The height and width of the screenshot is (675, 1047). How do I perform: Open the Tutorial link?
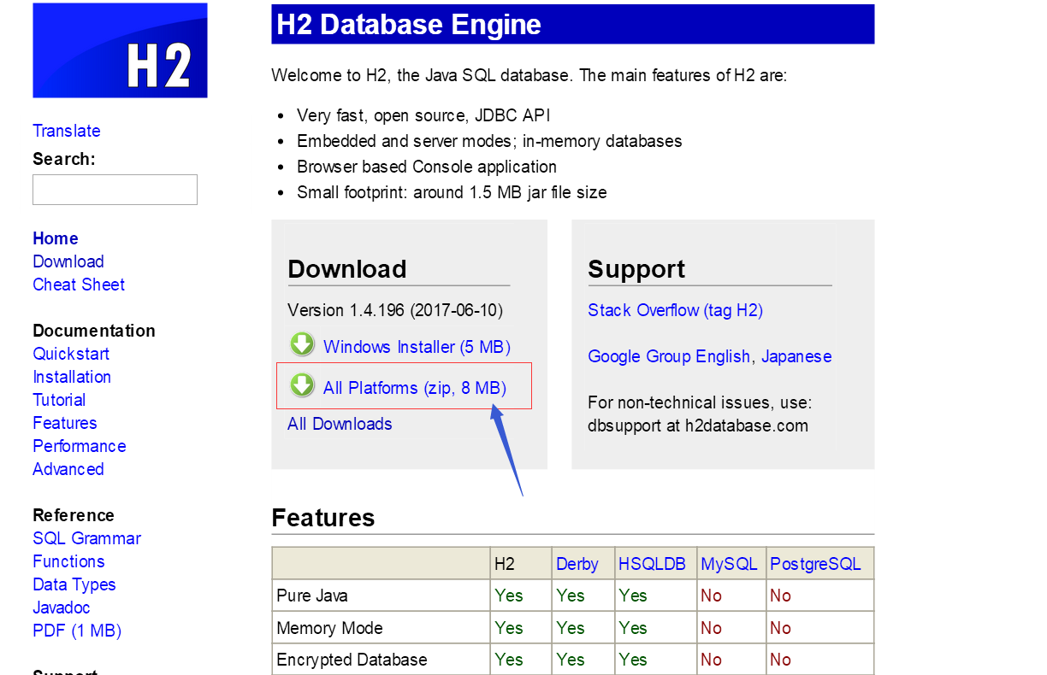click(59, 400)
